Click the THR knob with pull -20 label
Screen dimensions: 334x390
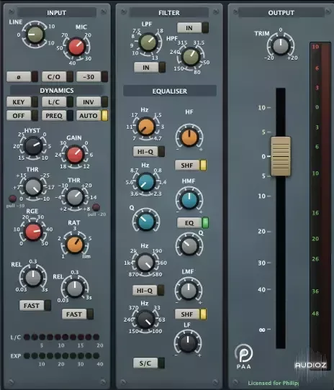click(75, 197)
